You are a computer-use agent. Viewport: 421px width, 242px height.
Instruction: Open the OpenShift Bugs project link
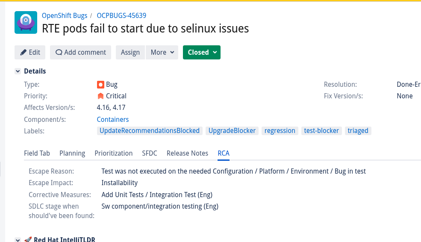[65, 16]
